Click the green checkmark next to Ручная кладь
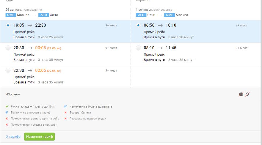262x145 pixels. pyautogui.click(x=7, y=106)
